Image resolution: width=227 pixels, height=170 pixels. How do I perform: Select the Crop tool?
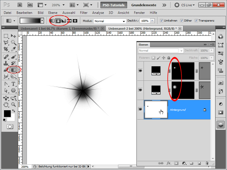6,49
